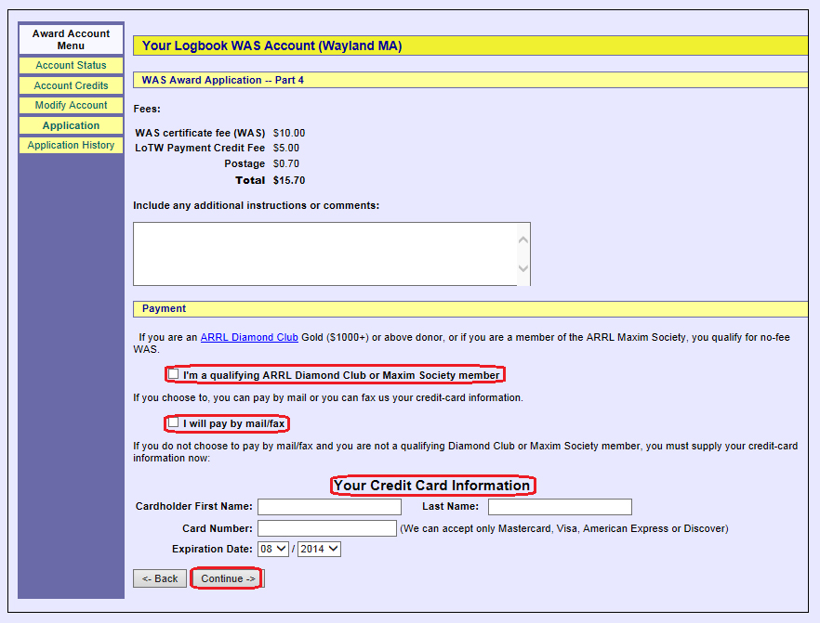The image size is (820, 623).
Task: Click the 'Your Credit Card Information' heading
Action: 432,486
